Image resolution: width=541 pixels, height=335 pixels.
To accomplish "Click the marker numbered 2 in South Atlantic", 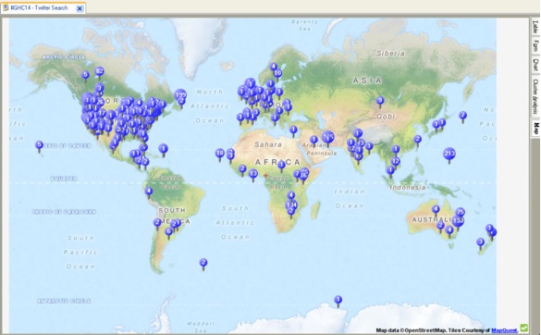I will (x=203, y=263).
